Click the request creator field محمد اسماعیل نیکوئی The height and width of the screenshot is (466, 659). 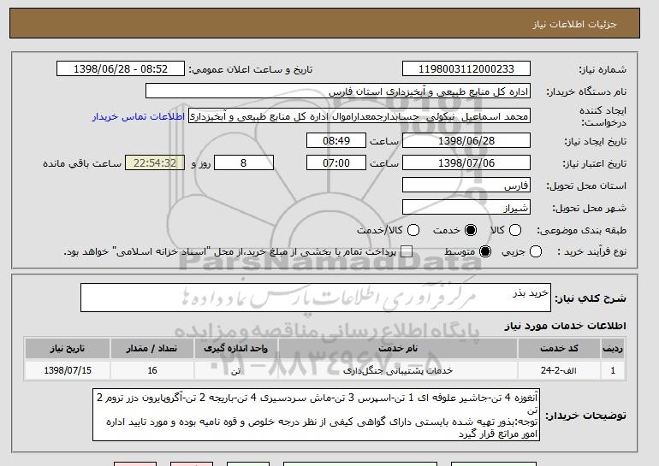click(359, 116)
